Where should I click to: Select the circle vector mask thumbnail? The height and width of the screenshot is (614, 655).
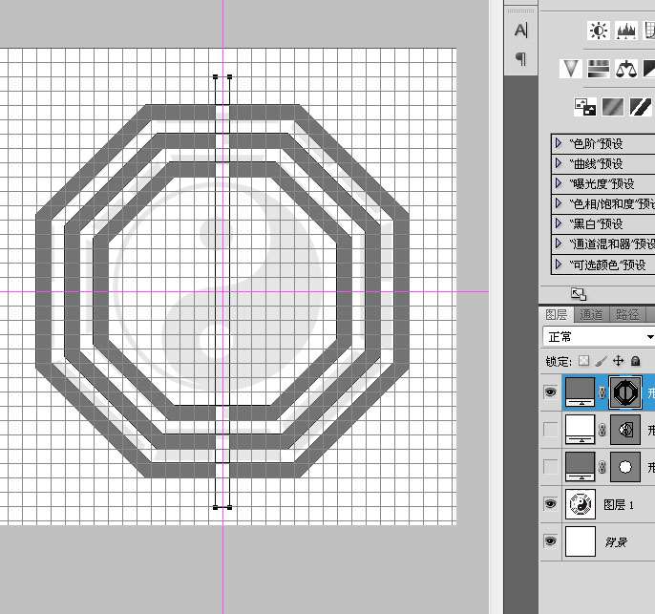pyautogui.click(x=625, y=467)
